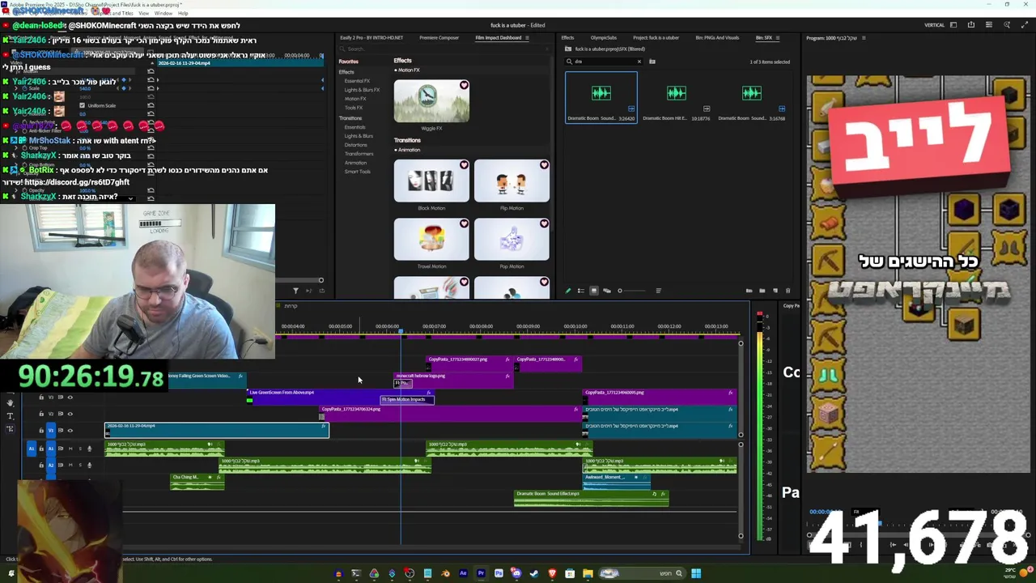Open Discord from the taskbar
The width and height of the screenshot is (1036, 583).
click(516, 573)
